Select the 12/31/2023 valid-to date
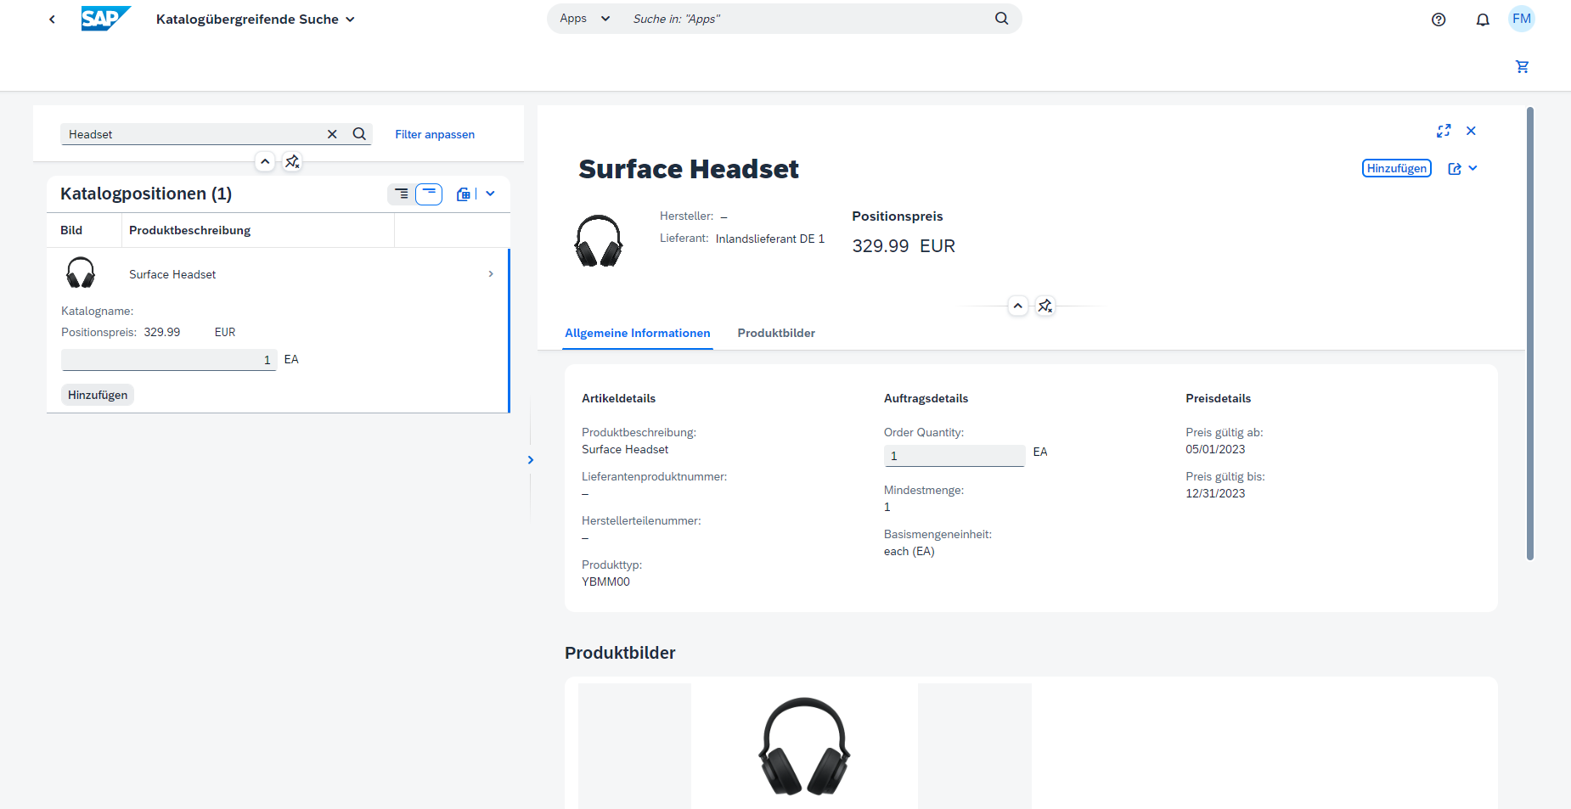Viewport: 1571px width, 809px height. (x=1215, y=493)
